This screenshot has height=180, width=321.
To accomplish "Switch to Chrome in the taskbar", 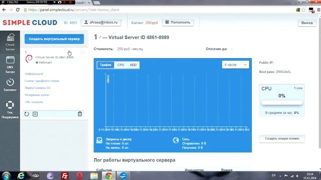I will (x=109, y=175).
